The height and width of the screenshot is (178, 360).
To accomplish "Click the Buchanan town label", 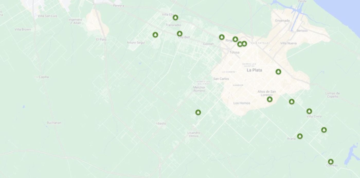I will coord(54,123).
